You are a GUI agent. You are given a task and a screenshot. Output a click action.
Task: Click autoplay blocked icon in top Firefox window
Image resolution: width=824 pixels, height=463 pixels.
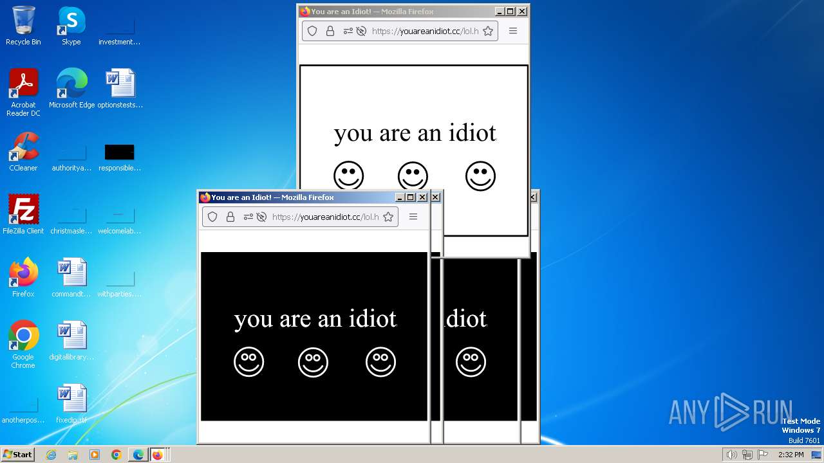point(361,31)
